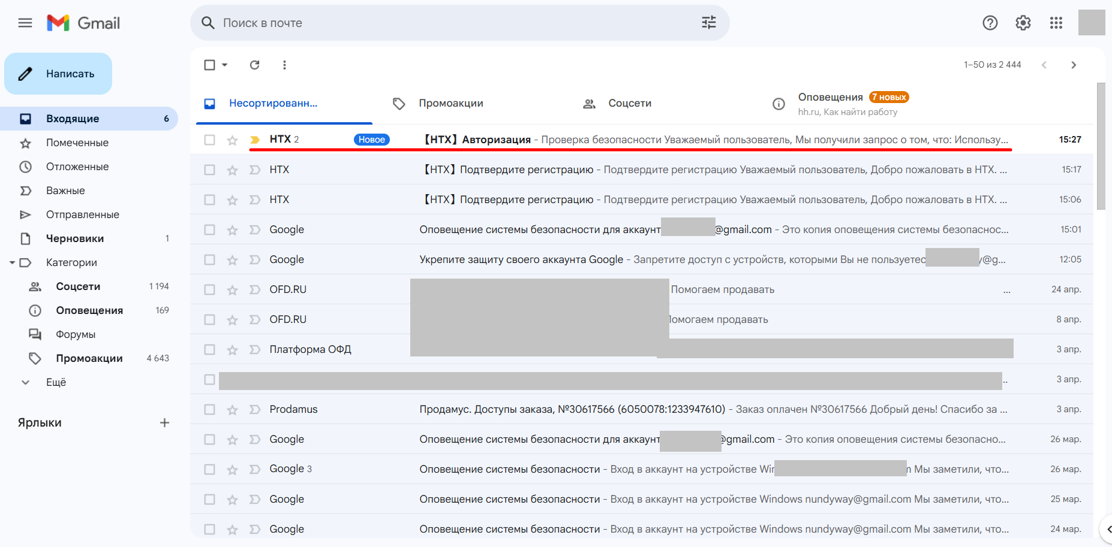Screen dimensions: 1112x547
Task: Mark the importance marker on the HTX Авторизация email
Action: tap(255, 140)
